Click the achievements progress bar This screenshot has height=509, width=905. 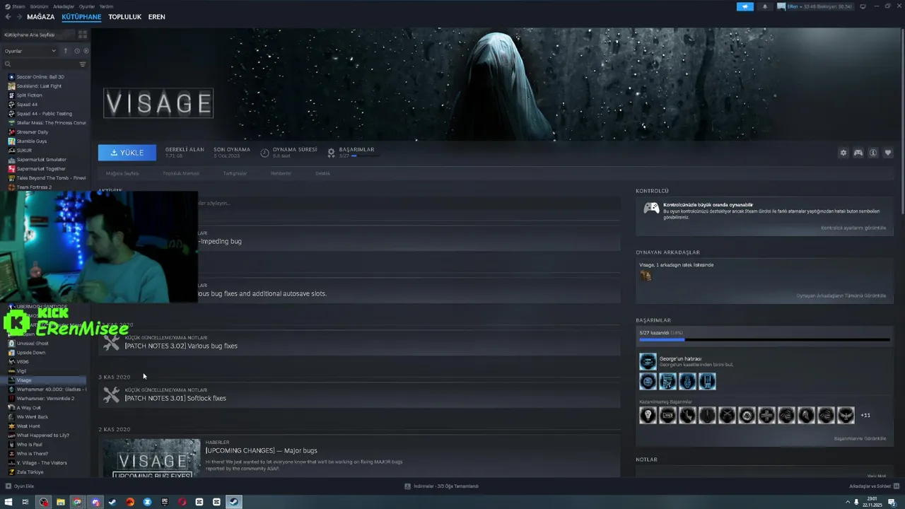pyautogui.click(x=764, y=340)
